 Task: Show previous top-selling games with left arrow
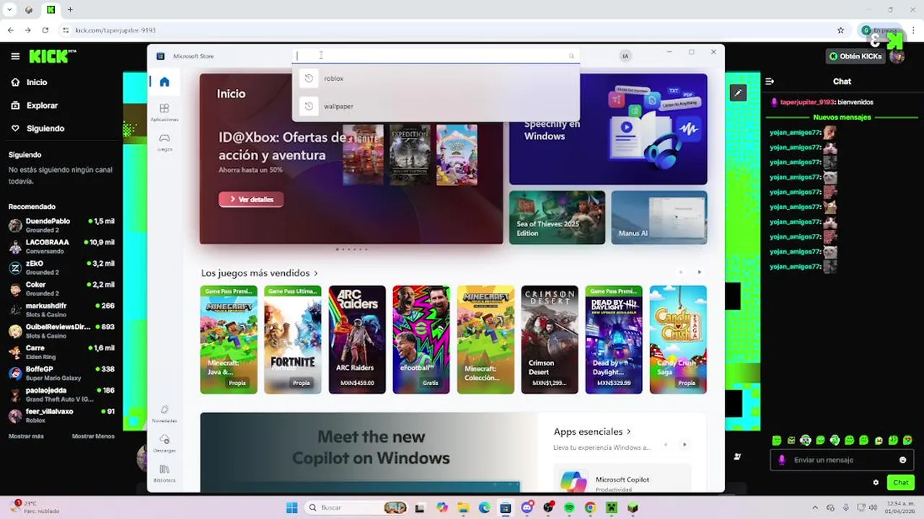pyautogui.click(x=680, y=272)
